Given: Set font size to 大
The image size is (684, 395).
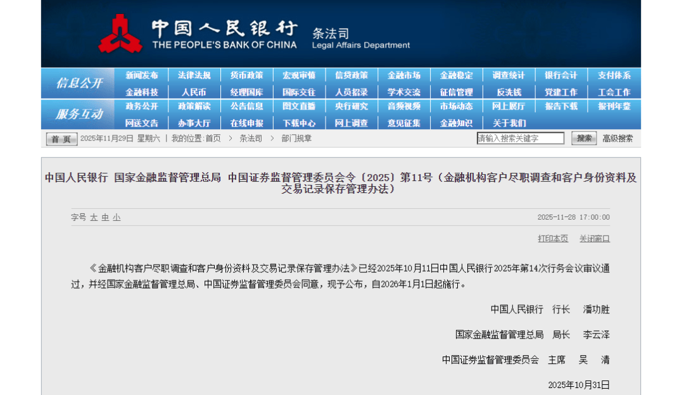Looking at the screenshot, I should [94, 217].
